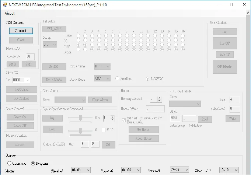Open the Group dropdown in Net Setup

point(50,44)
